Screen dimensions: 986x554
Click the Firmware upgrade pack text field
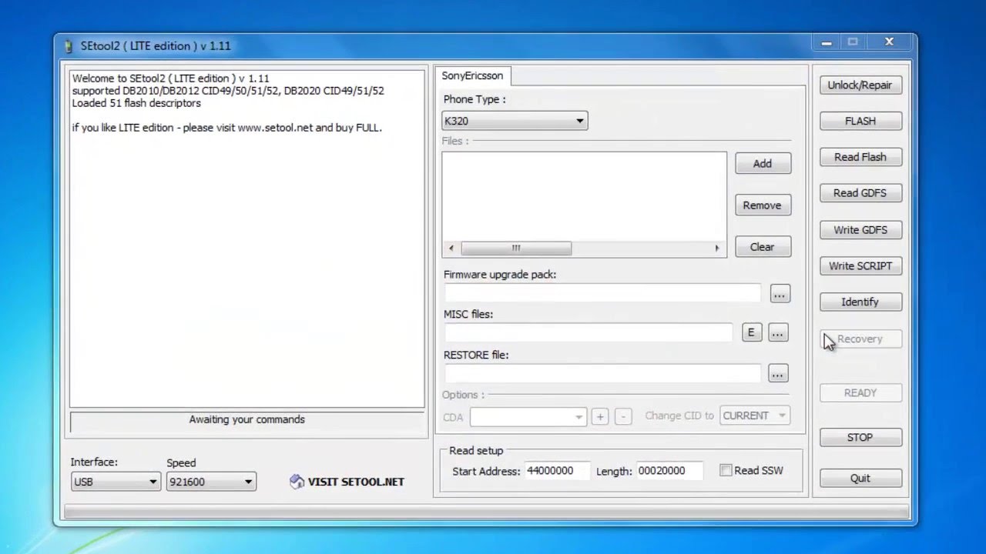click(602, 293)
